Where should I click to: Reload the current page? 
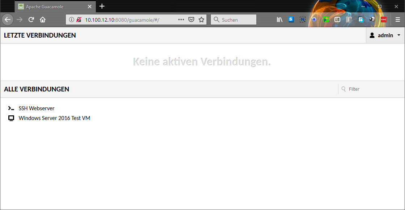coord(31,20)
